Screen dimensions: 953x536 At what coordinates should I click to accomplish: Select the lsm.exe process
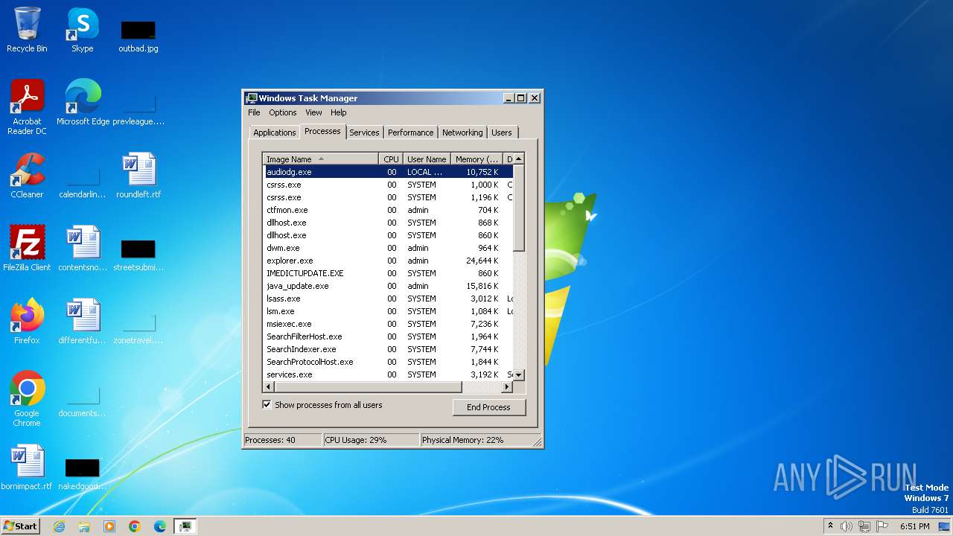tap(388, 311)
